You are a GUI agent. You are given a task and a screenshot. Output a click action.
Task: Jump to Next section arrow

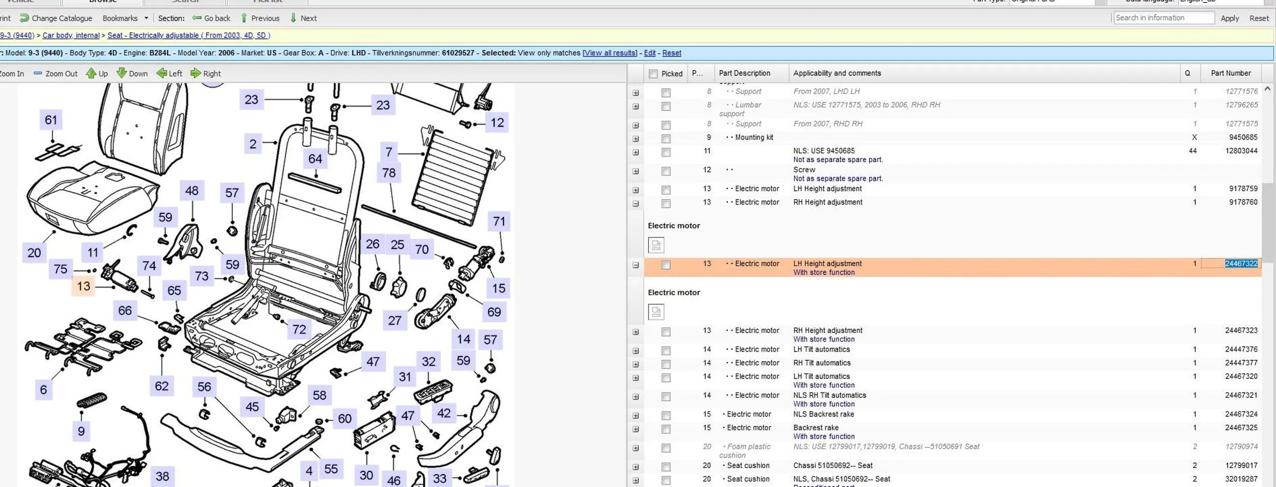coord(293,18)
